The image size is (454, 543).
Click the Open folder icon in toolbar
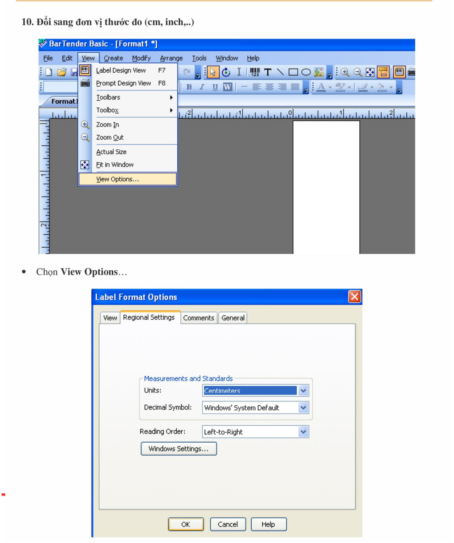(x=62, y=72)
